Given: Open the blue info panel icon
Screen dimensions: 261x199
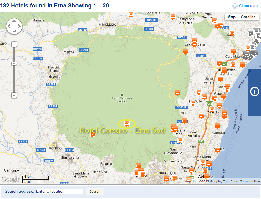Looking at the screenshot, I should [x=255, y=92].
